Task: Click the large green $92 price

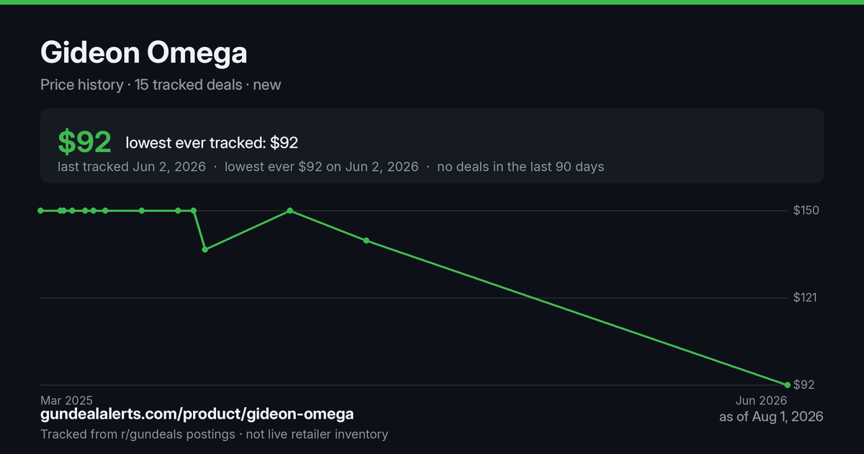Action: [84, 142]
